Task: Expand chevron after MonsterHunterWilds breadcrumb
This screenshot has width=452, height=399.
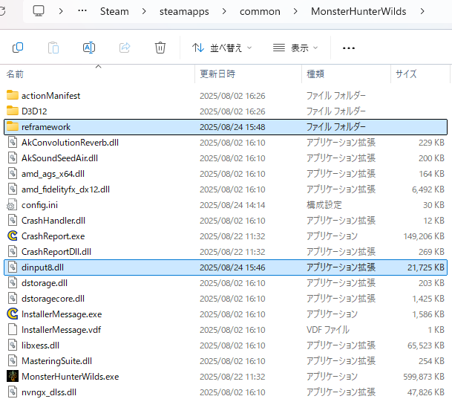Action: pyautogui.click(x=422, y=11)
